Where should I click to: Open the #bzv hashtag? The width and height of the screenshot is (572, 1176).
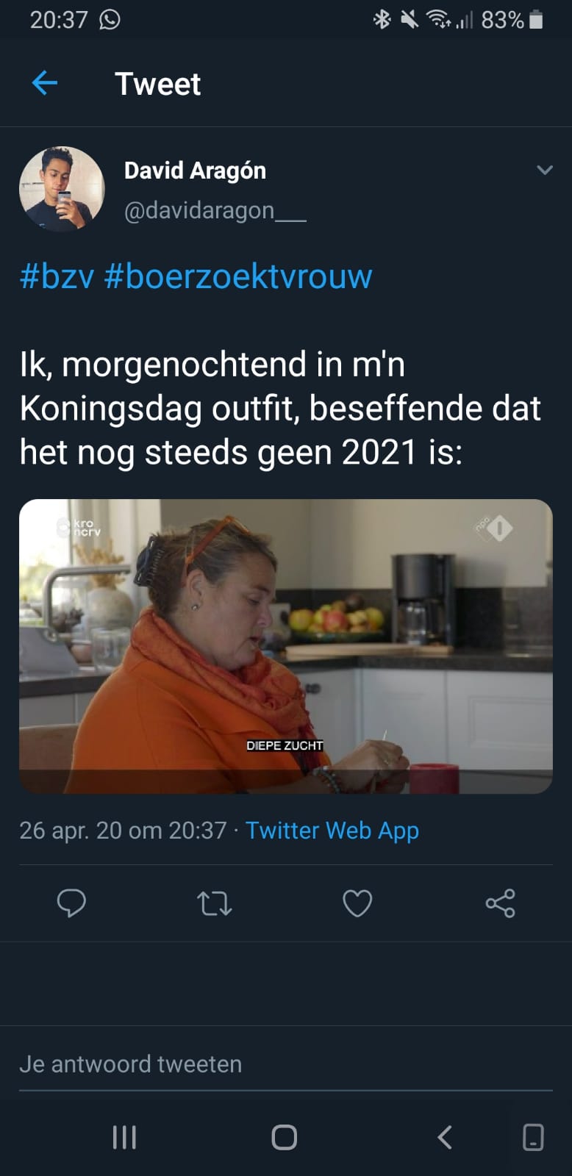click(x=57, y=276)
